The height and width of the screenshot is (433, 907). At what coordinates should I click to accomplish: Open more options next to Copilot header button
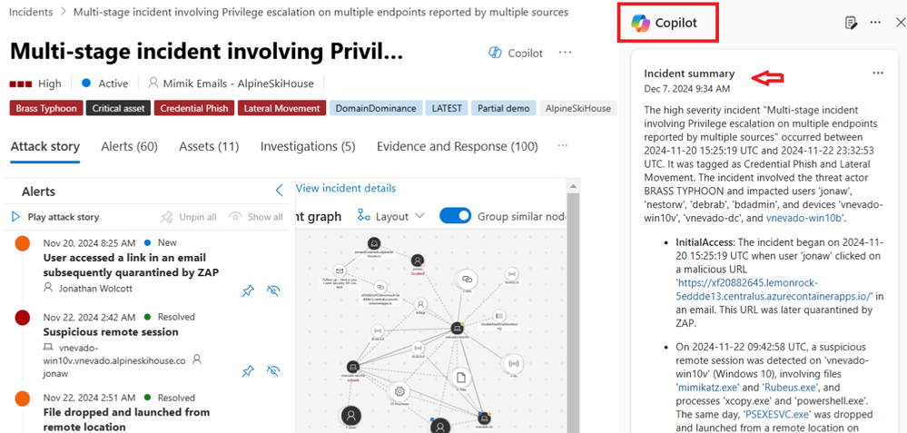click(x=565, y=53)
